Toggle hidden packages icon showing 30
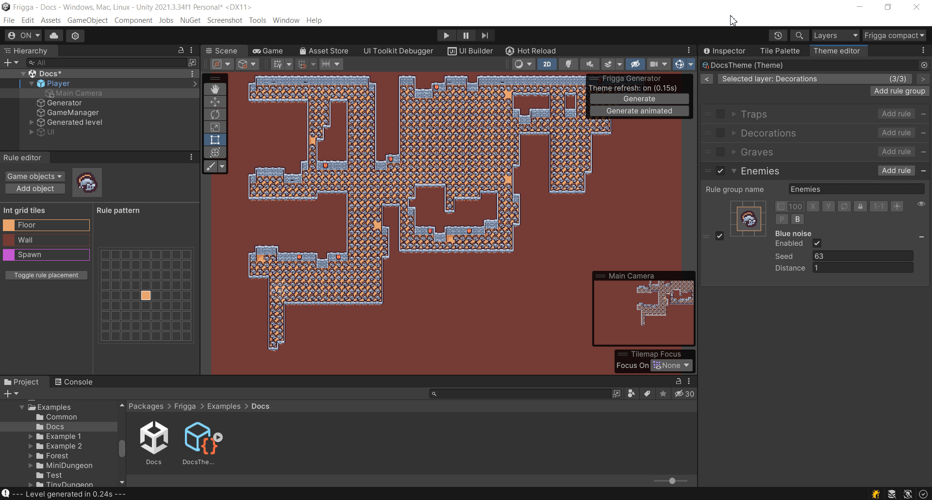Screen dimensions: 932x500 tap(684, 394)
